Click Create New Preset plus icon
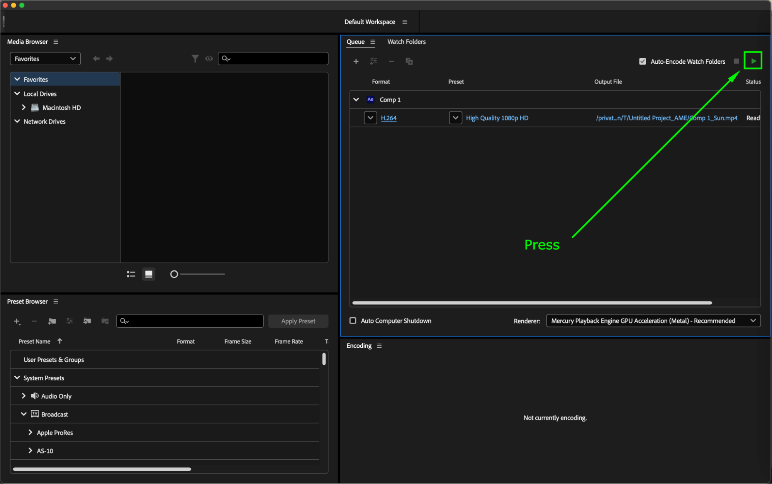772x484 pixels. tap(17, 321)
